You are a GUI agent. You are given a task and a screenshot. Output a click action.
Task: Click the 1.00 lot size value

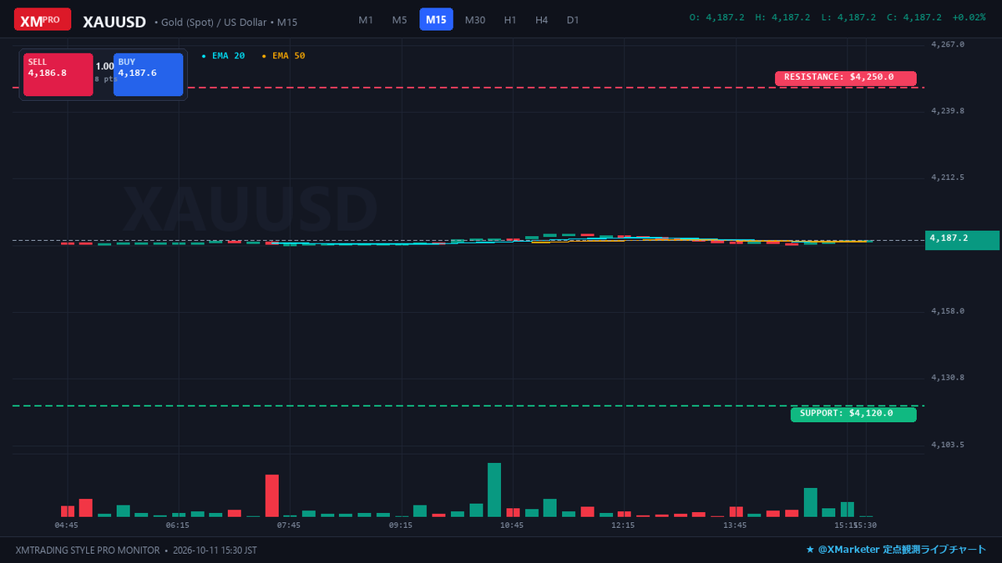click(104, 67)
